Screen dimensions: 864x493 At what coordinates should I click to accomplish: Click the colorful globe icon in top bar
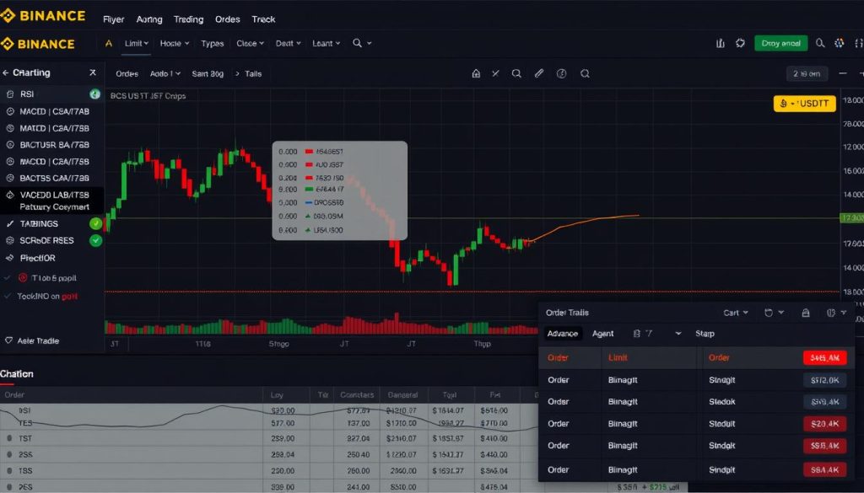coord(840,43)
